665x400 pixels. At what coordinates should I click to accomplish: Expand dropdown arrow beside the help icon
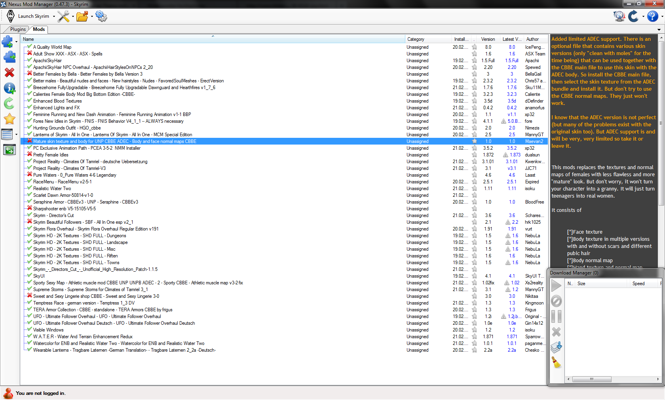point(662,17)
